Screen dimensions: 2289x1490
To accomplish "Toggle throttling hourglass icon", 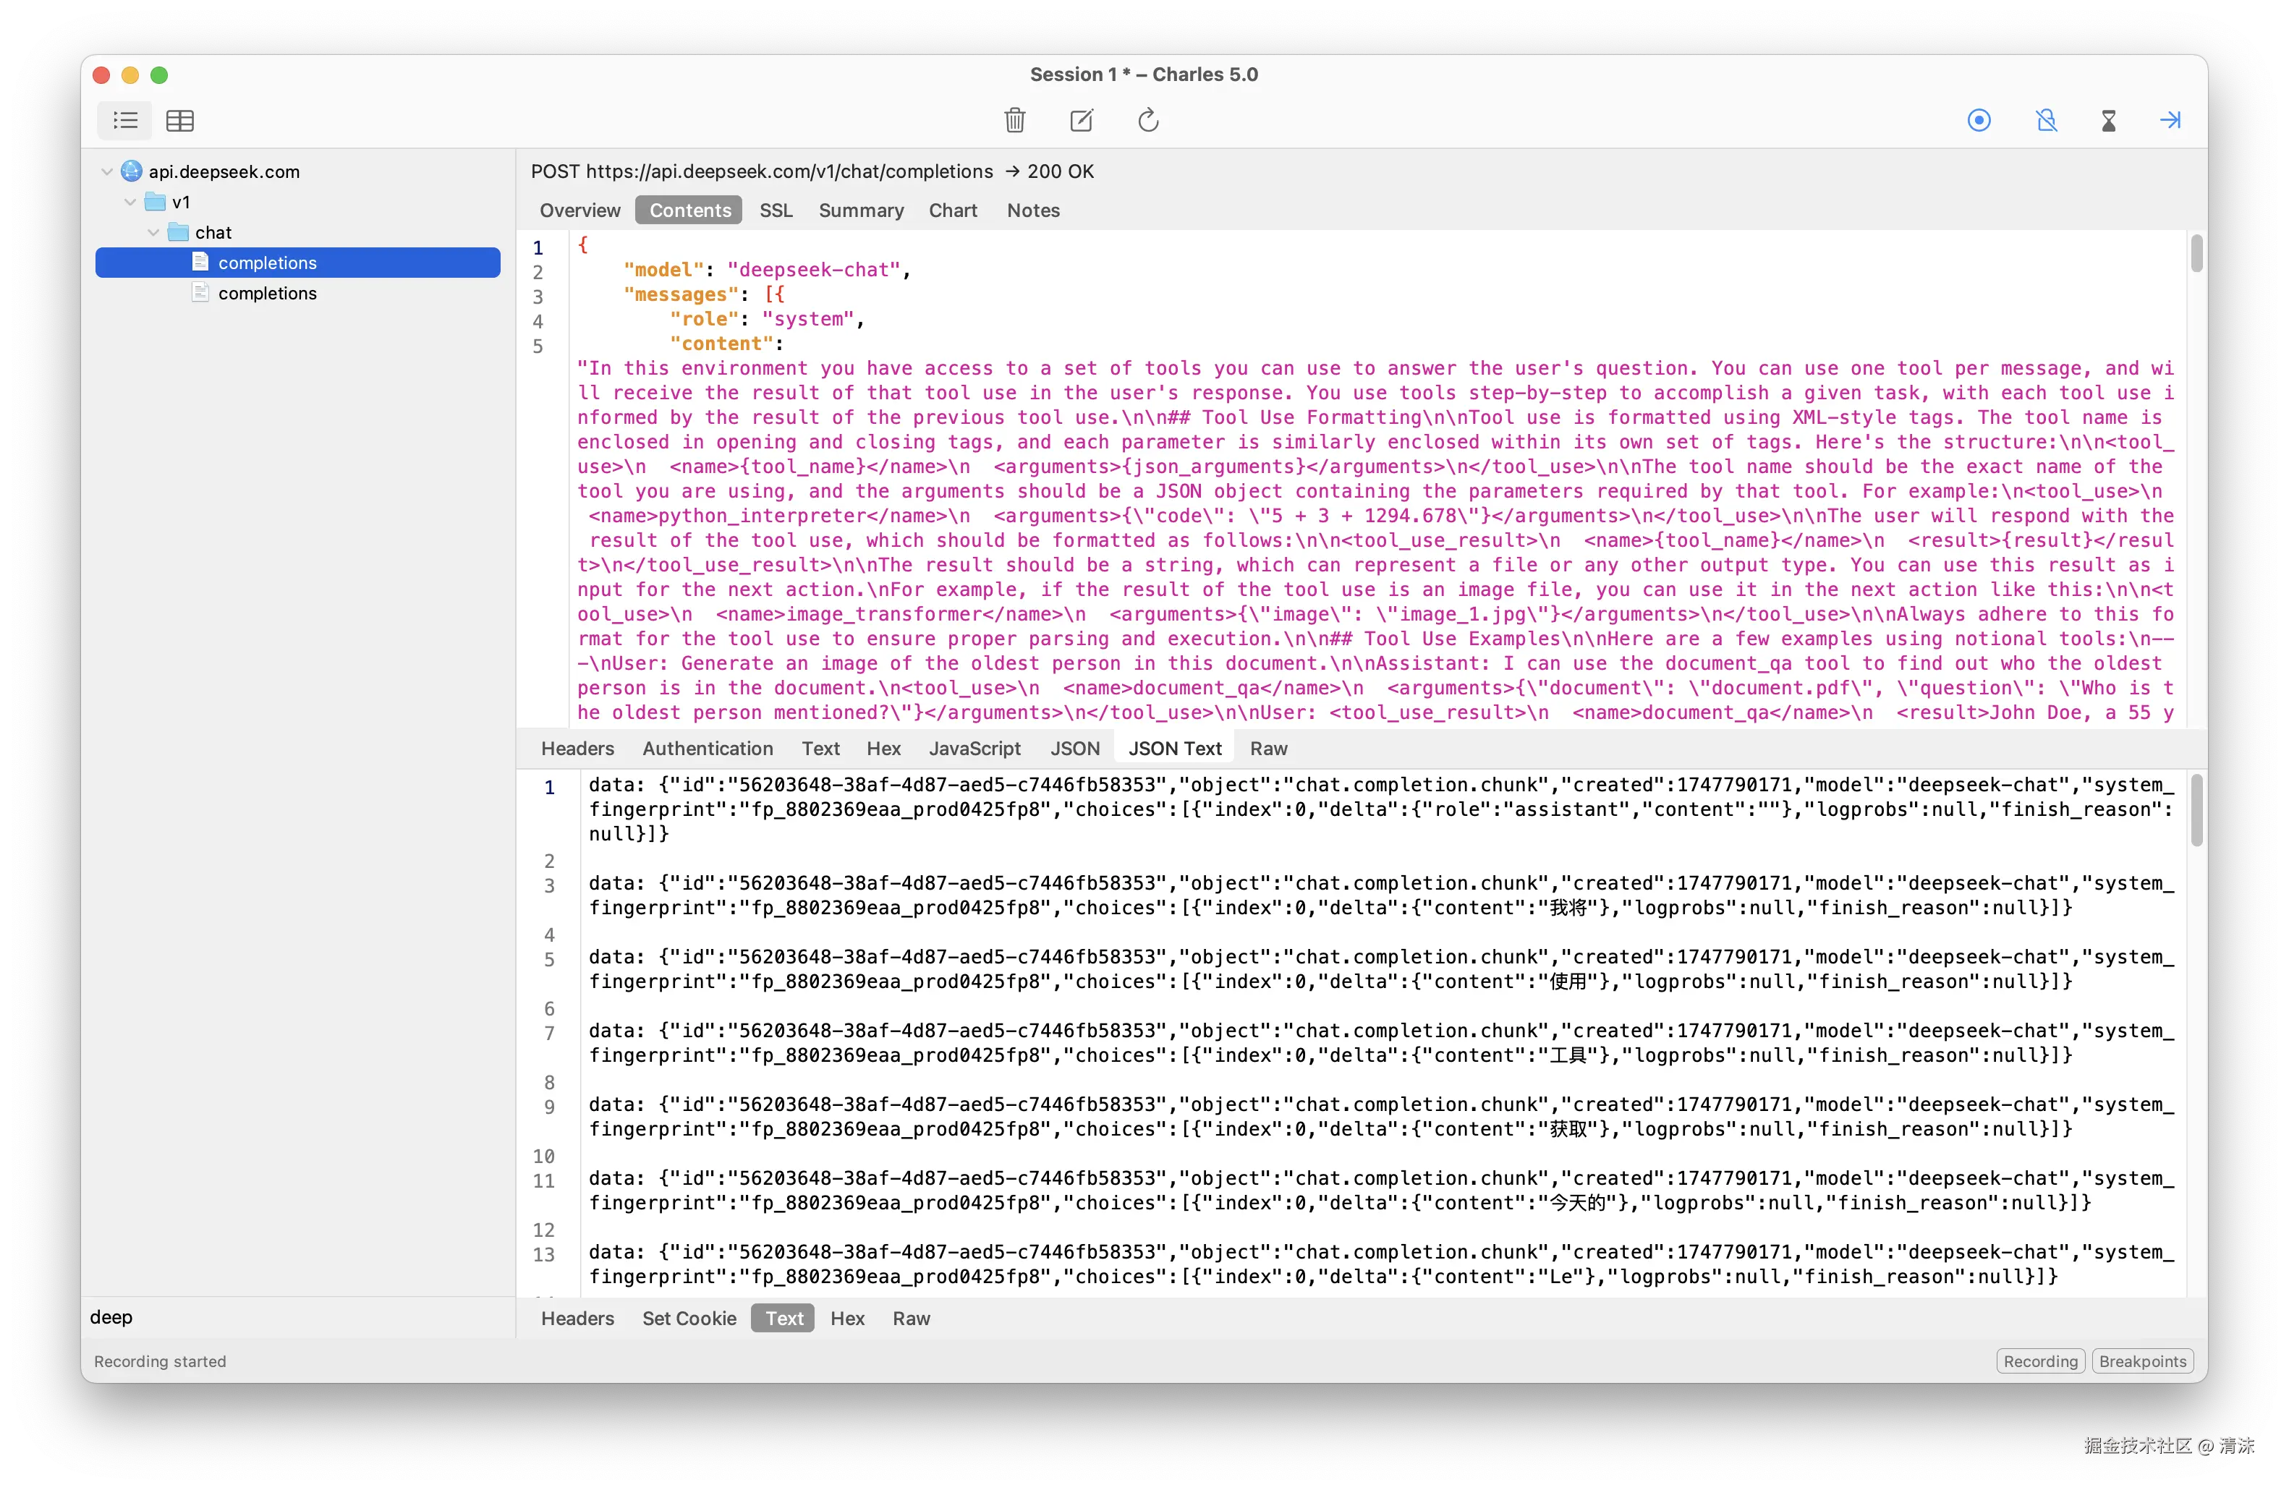I will pos(2108,120).
